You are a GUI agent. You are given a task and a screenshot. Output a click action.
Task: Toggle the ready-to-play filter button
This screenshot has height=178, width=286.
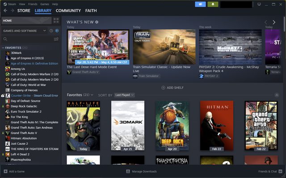[x=57, y=31]
